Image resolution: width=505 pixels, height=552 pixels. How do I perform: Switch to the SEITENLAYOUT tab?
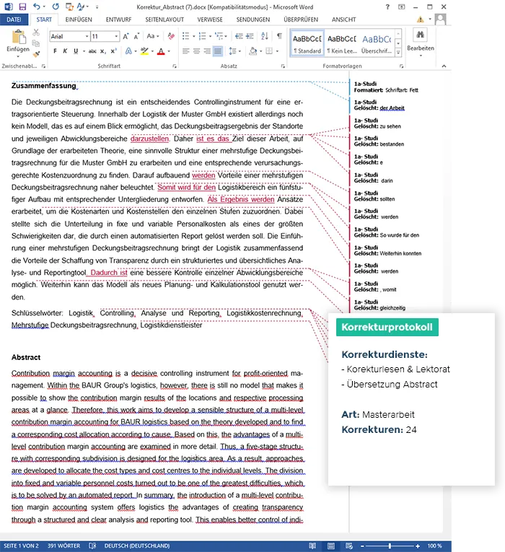point(164,19)
